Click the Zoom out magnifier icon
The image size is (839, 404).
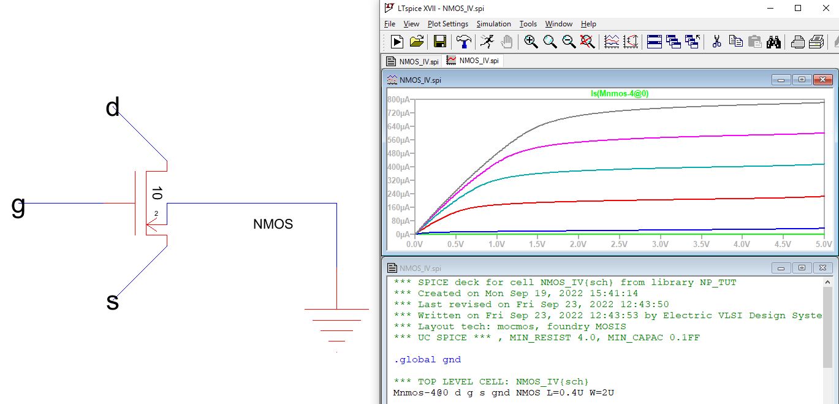tap(569, 42)
